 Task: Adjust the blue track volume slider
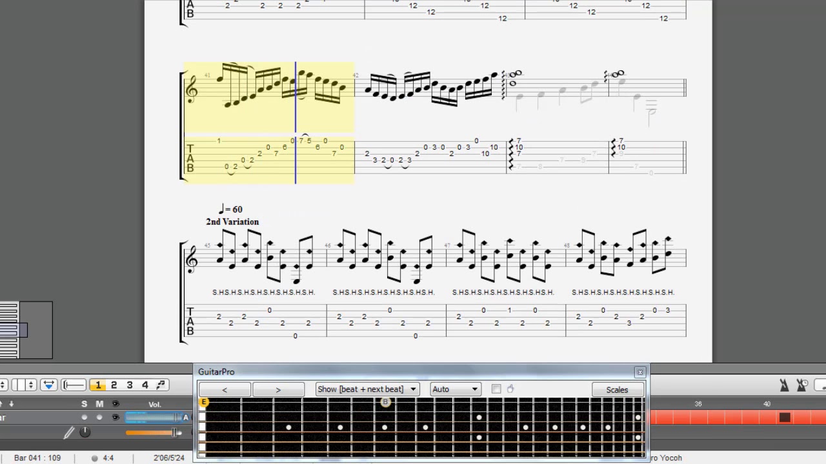(152, 418)
